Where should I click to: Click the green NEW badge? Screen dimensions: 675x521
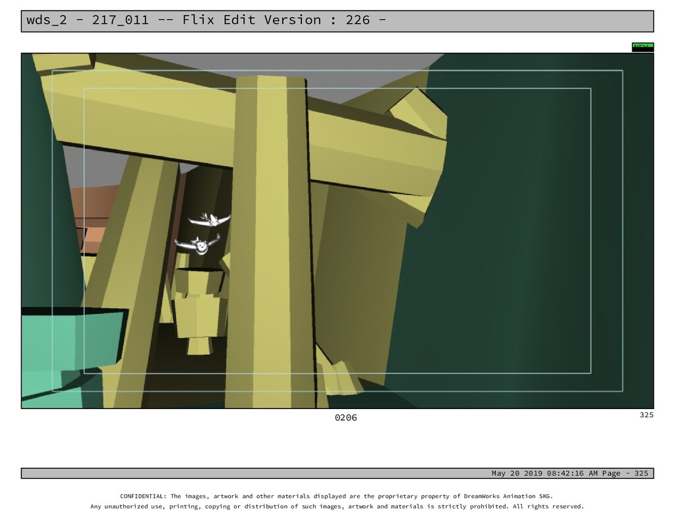pos(643,47)
